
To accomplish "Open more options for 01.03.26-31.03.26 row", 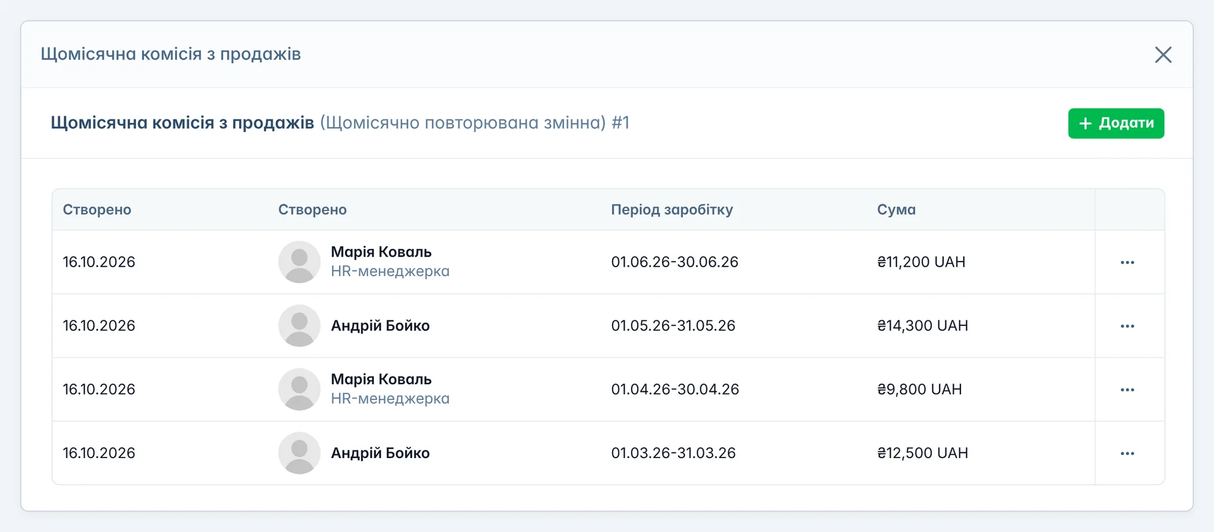I will [1127, 454].
